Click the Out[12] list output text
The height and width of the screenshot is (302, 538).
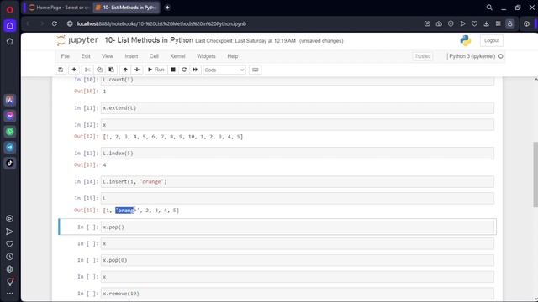tap(173, 137)
